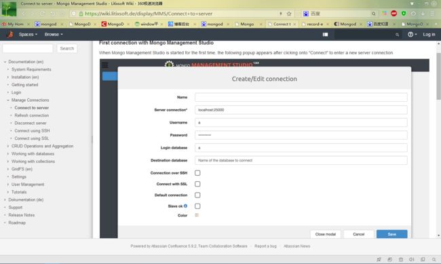Click the Confluence header search magnifier
The height and width of the screenshot is (264, 441).
pos(397,35)
